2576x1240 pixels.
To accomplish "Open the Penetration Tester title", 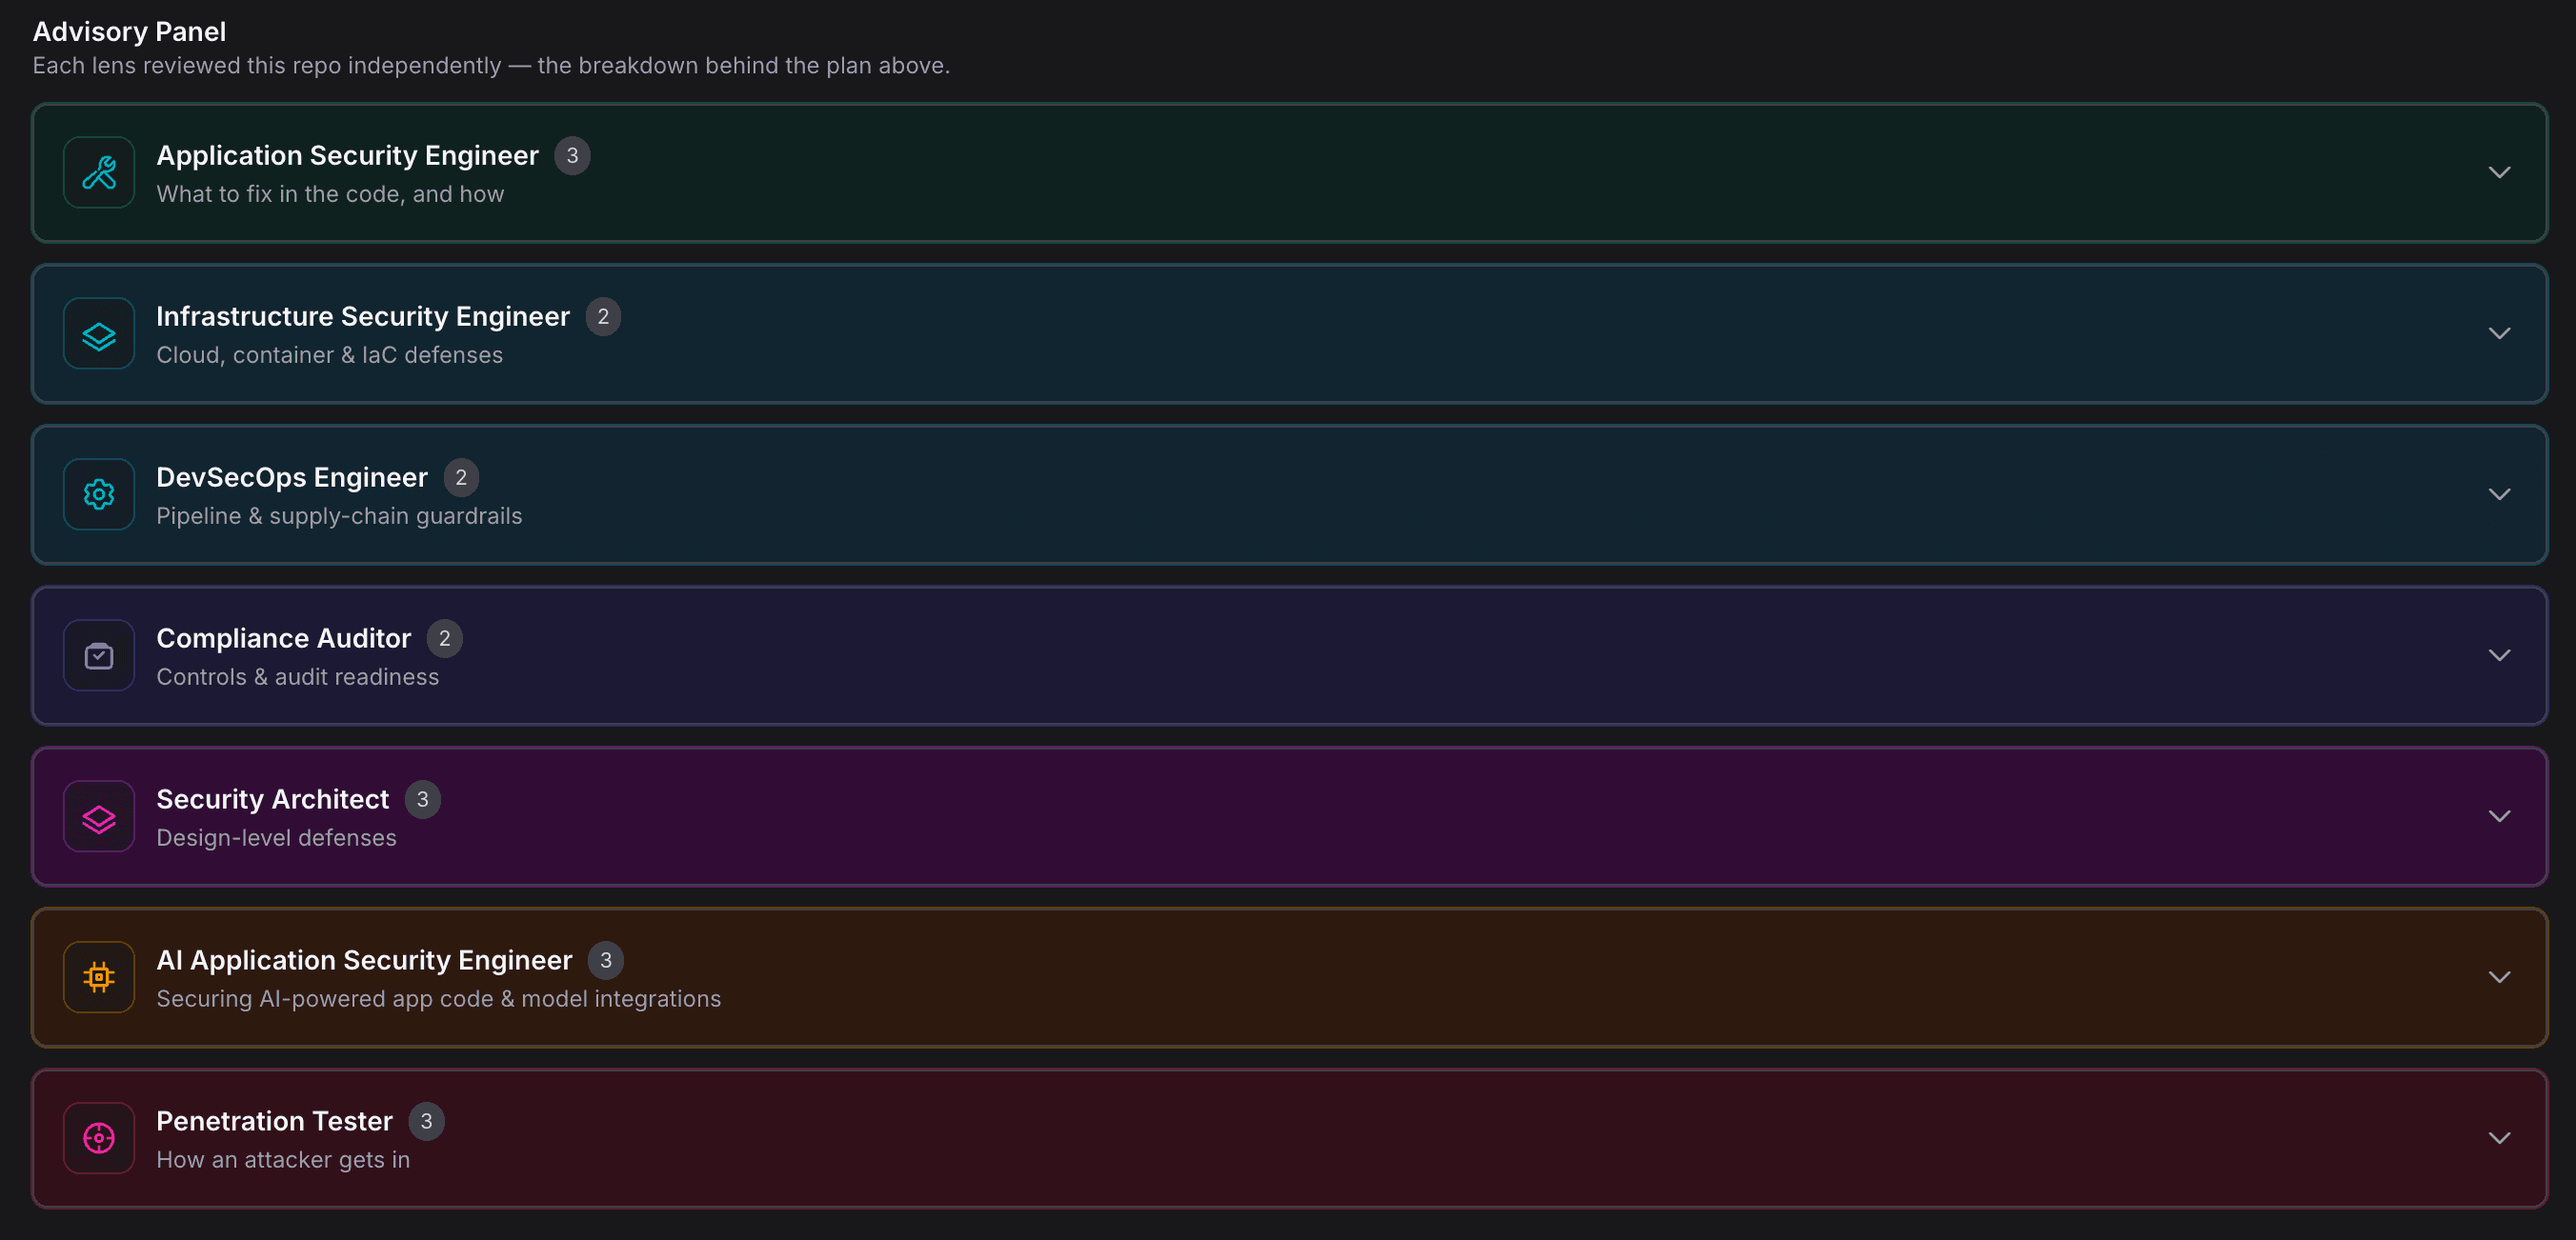I will click(x=274, y=1121).
